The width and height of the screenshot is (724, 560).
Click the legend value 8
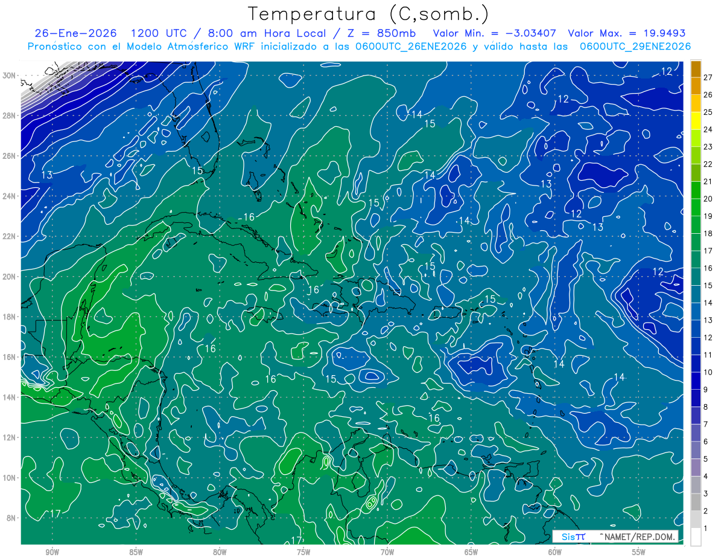[707, 407]
